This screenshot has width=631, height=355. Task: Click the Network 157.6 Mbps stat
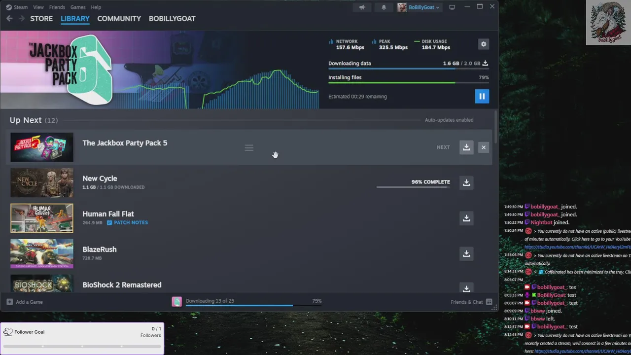click(x=347, y=44)
